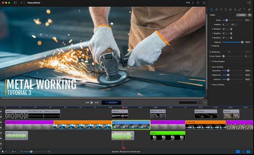Click the Z Rotation dial knob
Viewport: 254px width, 155px height.
click(x=231, y=38)
